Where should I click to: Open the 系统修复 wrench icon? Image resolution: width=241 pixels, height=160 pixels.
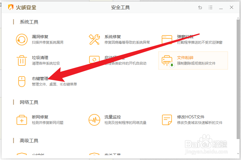pyautogui.click(x=94, y=40)
